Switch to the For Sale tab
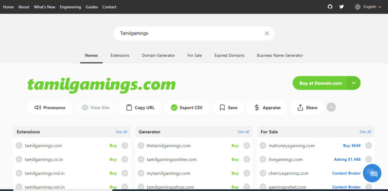 click(x=194, y=55)
